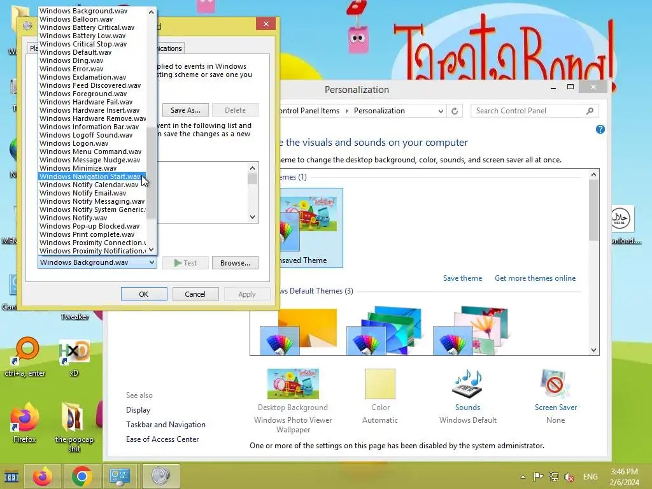This screenshot has height=489, width=652.
Task: Open Firefox from the taskbar
Action: pos(43,476)
